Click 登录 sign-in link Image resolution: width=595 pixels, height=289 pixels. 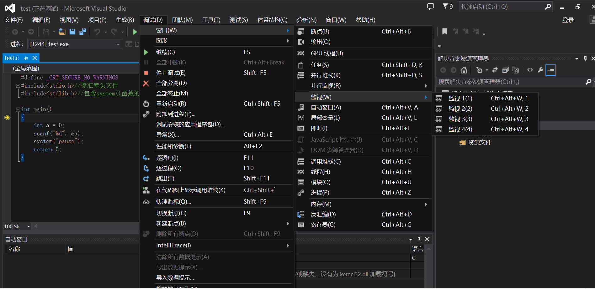point(568,20)
